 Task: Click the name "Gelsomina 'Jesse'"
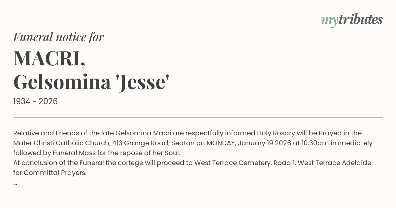(91, 82)
